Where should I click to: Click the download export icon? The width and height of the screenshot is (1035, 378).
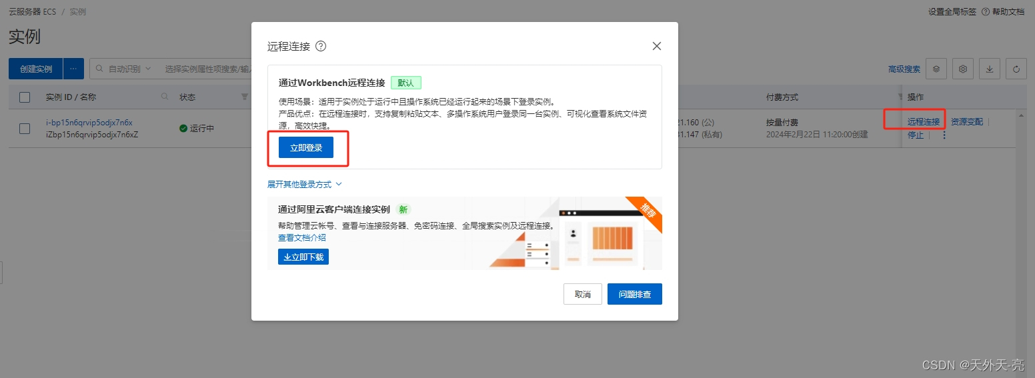tap(990, 69)
